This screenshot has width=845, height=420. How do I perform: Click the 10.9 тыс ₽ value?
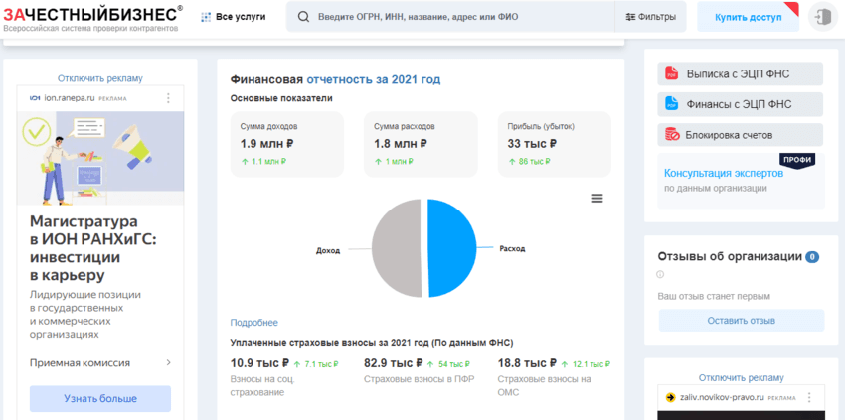pos(259,363)
